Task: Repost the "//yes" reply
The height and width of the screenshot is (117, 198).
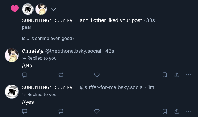Action: (61, 111)
